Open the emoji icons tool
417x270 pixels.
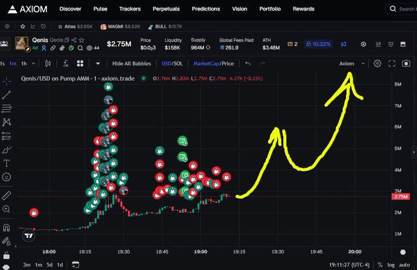tap(6, 177)
